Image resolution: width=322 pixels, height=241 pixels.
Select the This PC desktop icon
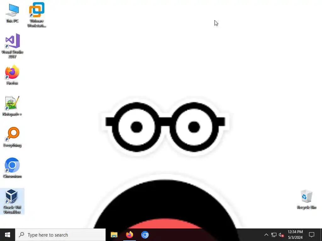[x=12, y=13]
